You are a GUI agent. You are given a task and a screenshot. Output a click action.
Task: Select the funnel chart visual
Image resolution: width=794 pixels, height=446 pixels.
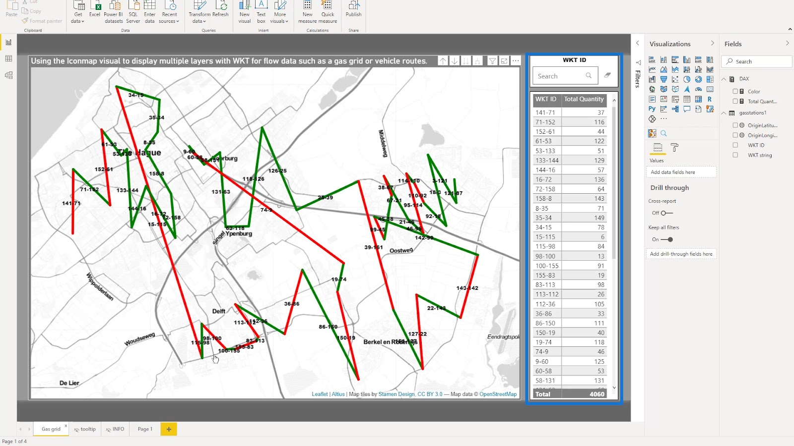click(663, 79)
